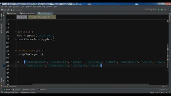Click QVBoxLayout() on line 26
Screen dimensions: 171x96
[x=33, y=54]
